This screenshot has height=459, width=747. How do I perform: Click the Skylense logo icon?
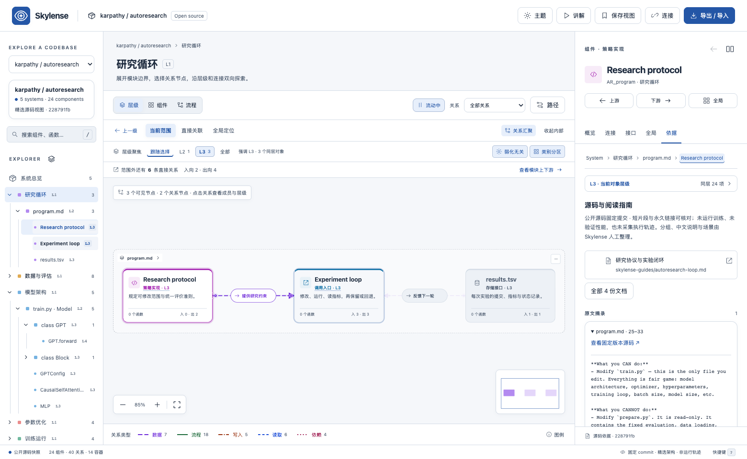point(21,16)
